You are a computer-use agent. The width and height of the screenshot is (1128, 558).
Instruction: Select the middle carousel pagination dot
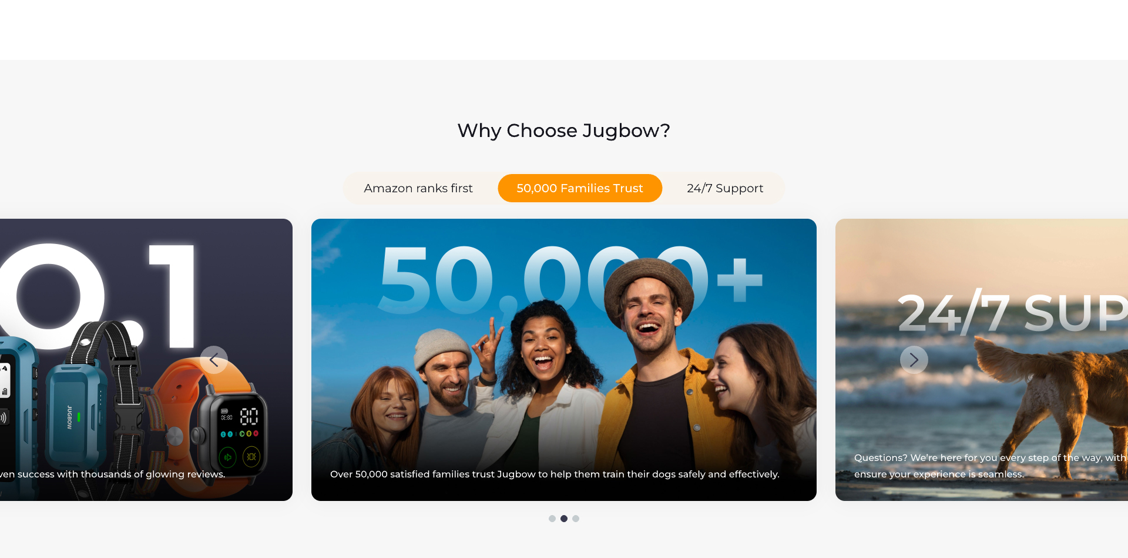tap(564, 519)
